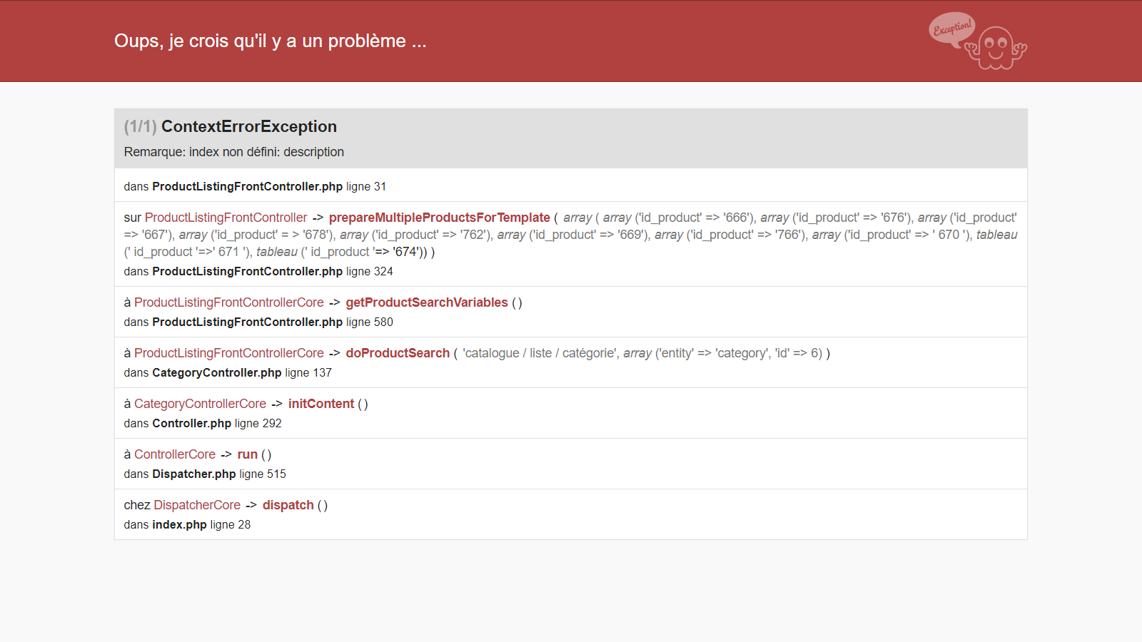Click ProductListingFrontControllerCore before getProductSearchVariables
1142x642 pixels.
pyautogui.click(x=229, y=302)
